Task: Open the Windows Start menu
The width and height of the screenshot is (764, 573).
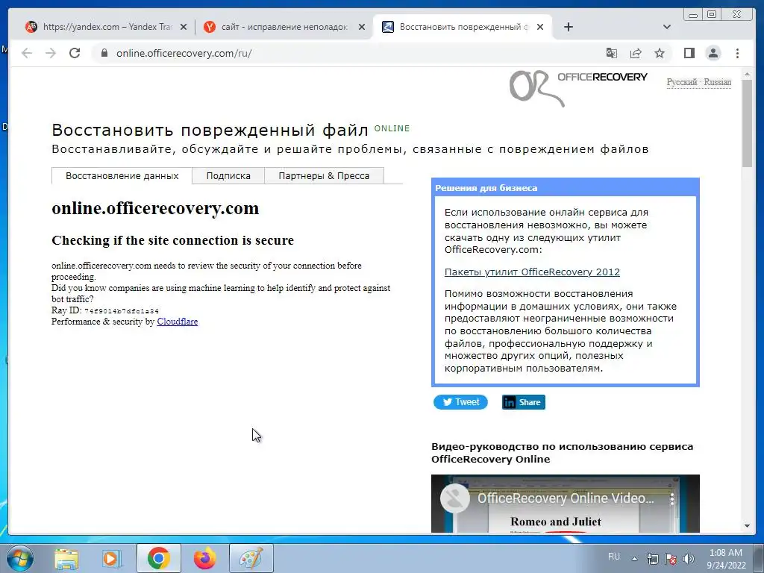Action: (x=19, y=558)
